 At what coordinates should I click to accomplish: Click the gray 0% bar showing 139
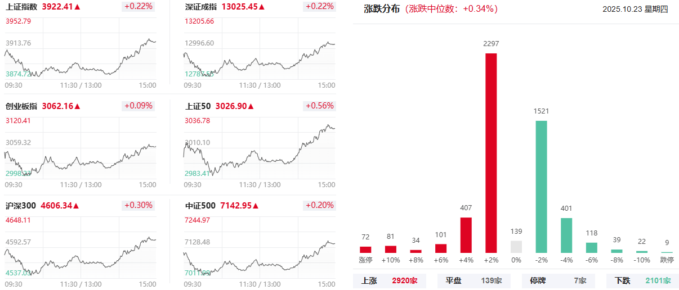point(516,247)
